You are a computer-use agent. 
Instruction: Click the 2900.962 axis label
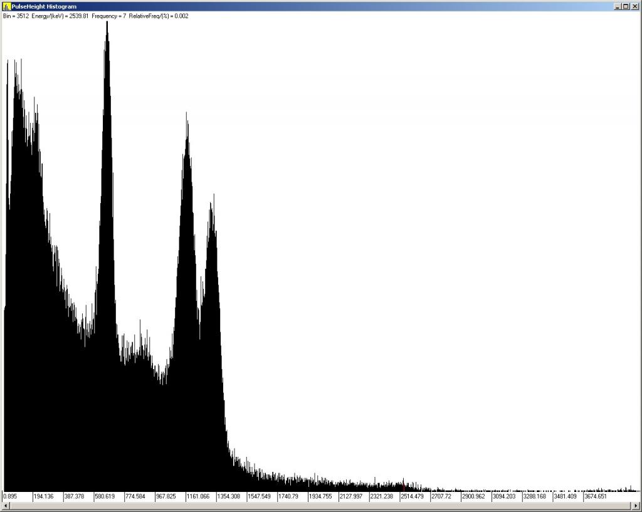(473, 496)
